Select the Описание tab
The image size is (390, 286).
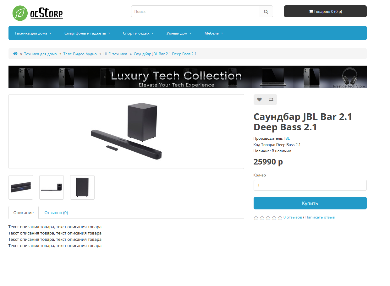24,213
